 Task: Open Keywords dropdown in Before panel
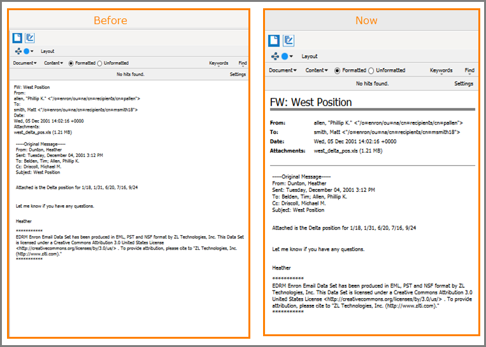tap(218, 64)
